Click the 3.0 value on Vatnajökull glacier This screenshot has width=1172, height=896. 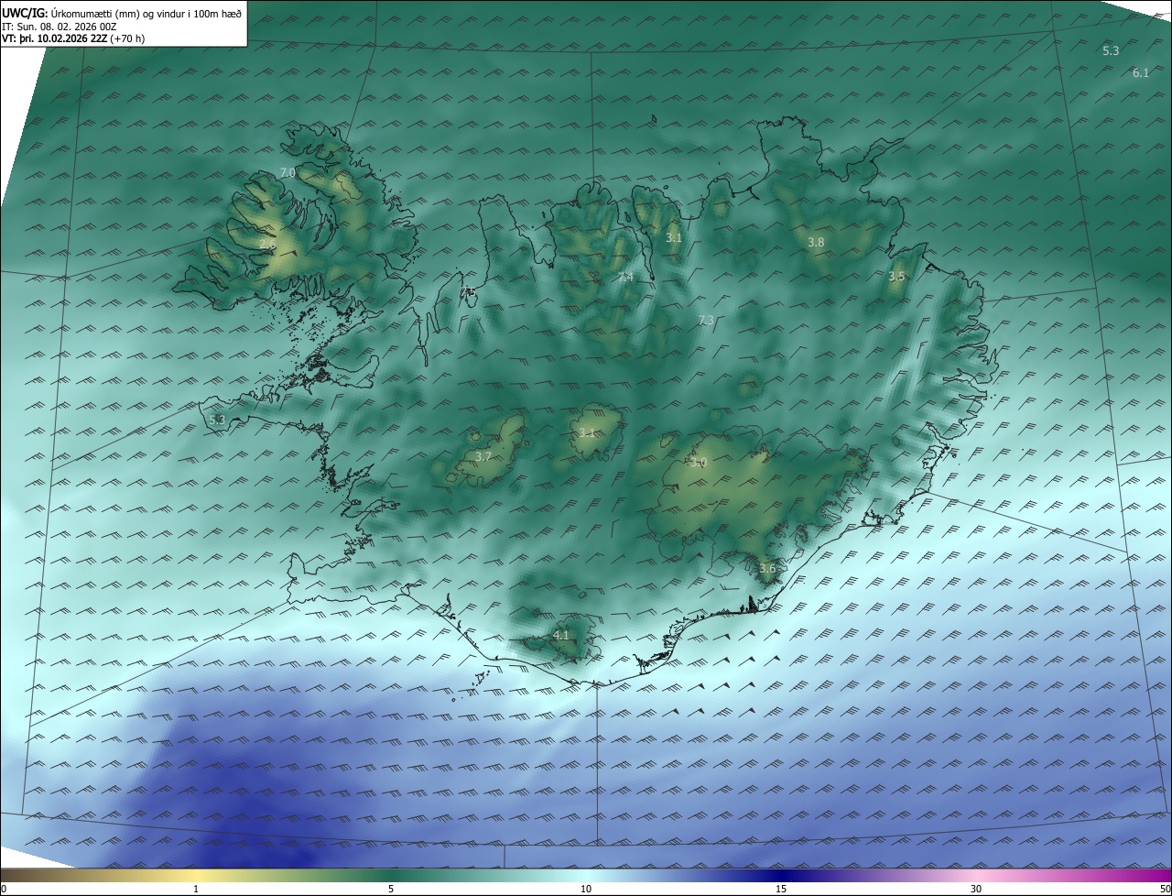point(699,463)
